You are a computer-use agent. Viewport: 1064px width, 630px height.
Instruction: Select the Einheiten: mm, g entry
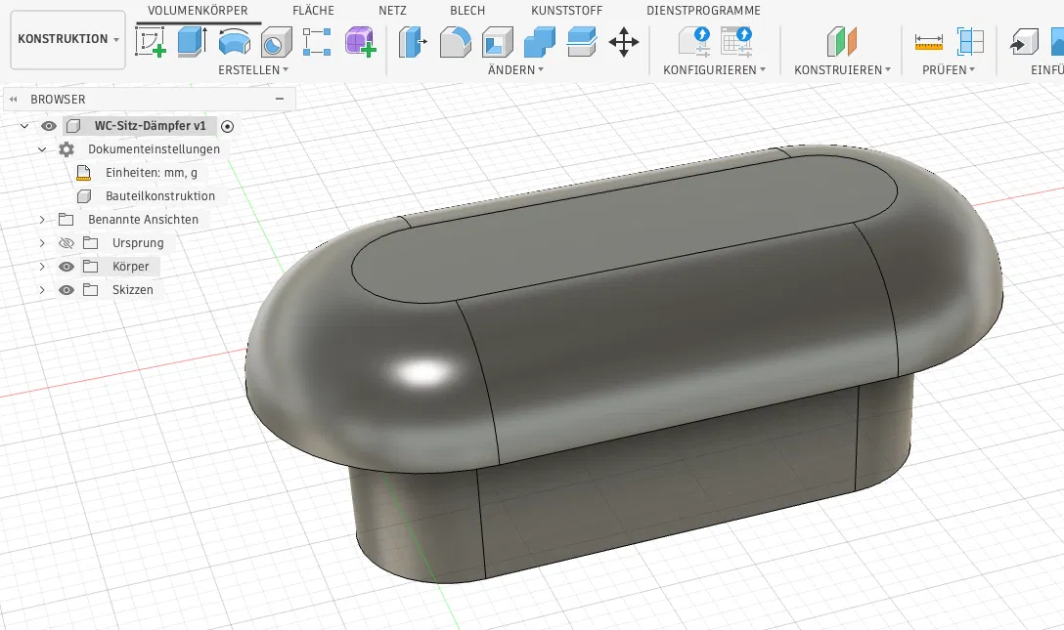(x=152, y=173)
